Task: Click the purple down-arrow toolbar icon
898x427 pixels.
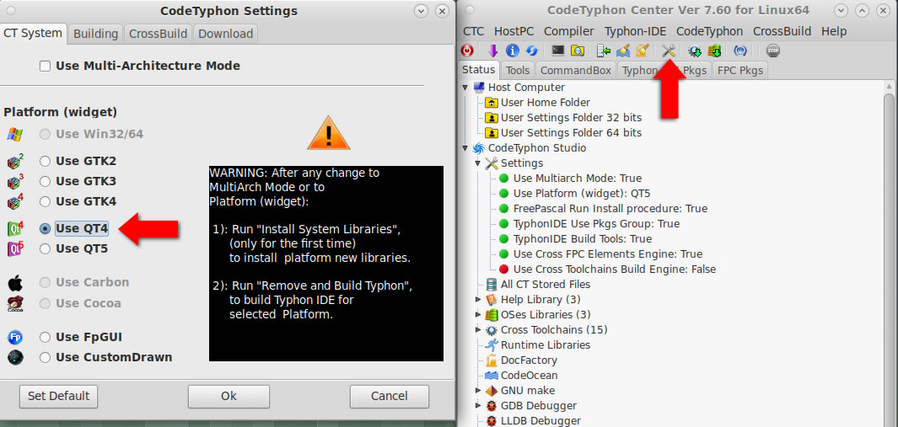Action: [x=493, y=51]
